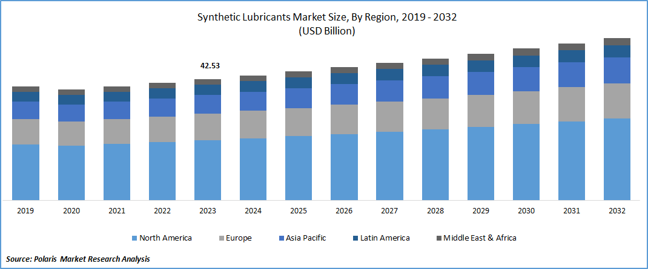Click the Asia Pacific legend color swatch

(280, 238)
